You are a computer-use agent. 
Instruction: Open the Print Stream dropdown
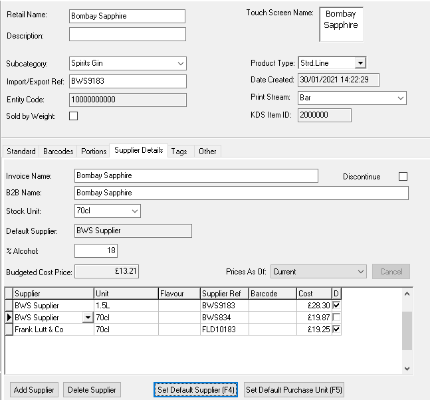pos(400,98)
